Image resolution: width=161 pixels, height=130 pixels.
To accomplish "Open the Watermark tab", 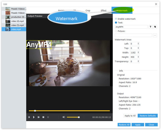I will [x=122, y=10].
